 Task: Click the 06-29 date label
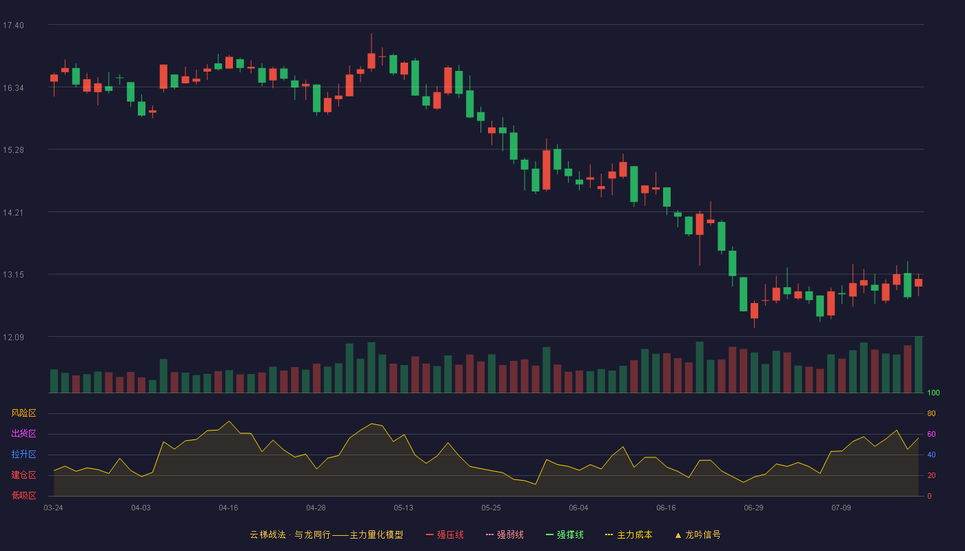[x=753, y=508]
